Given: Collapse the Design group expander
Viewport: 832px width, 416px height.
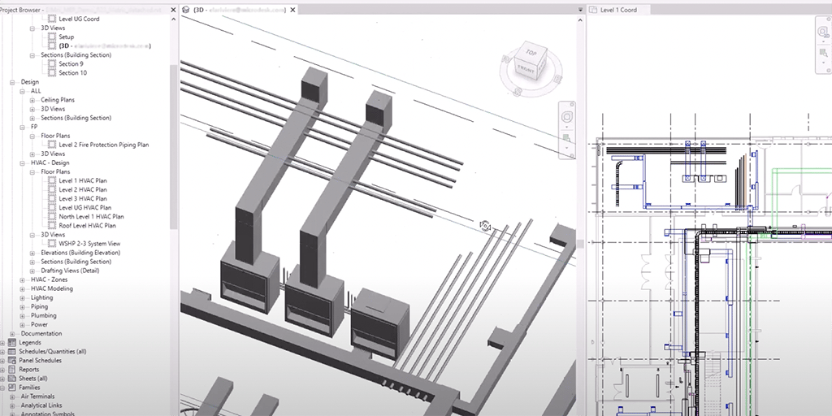Looking at the screenshot, I should tap(12, 82).
